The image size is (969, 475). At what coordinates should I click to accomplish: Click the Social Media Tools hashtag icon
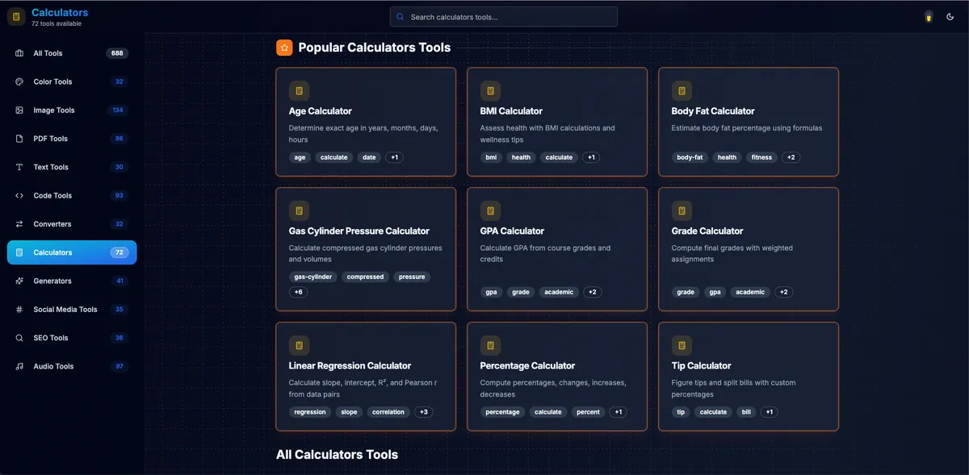pos(19,310)
